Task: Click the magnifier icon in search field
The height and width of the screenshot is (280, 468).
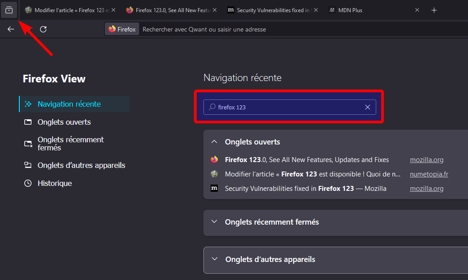Action: 212,107
